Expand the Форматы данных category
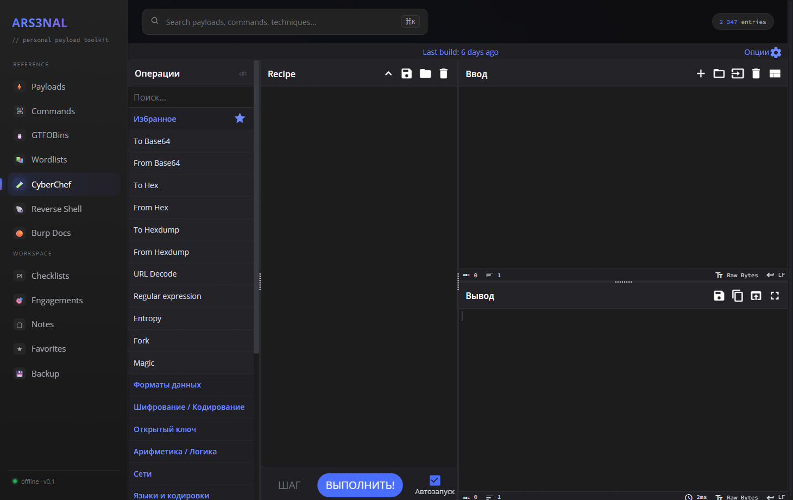The image size is (793, 500). [x=191, y=385]
